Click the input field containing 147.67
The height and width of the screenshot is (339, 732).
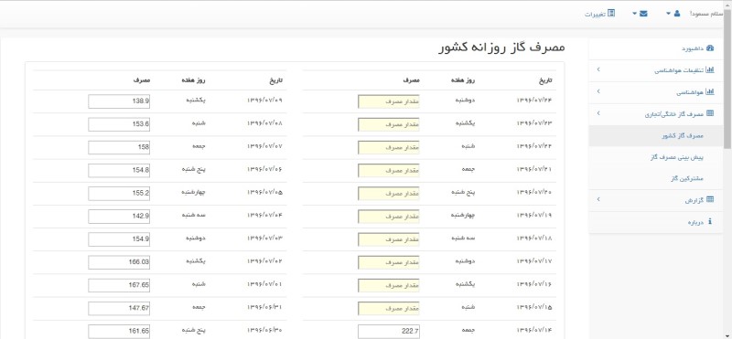click(x=119, y=308)
